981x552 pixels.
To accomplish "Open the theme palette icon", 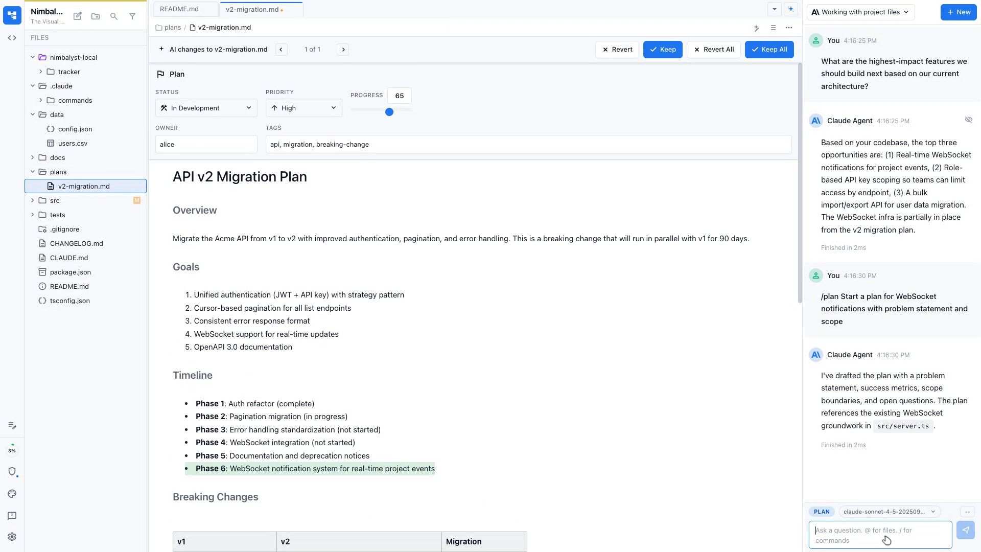I will coord(12,494).
